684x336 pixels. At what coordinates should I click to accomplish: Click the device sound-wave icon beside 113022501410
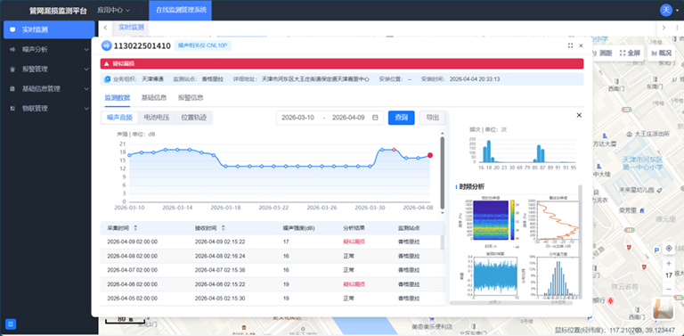(107, 45)
